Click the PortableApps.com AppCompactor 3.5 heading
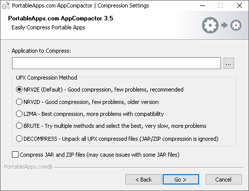249x191 pixels. 60,18
